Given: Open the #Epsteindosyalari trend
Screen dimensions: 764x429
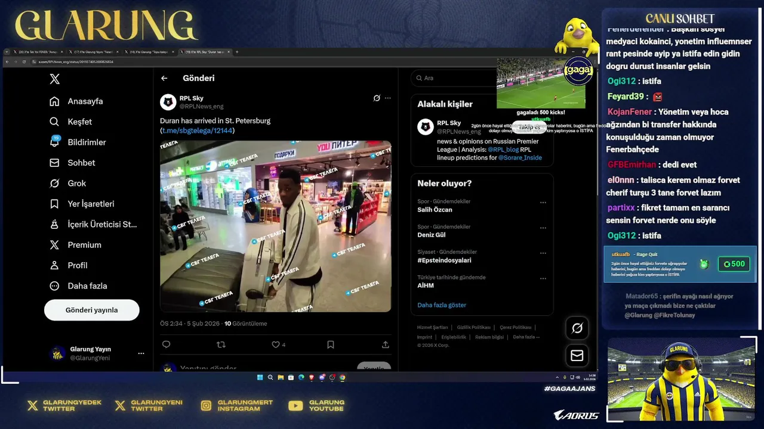Looking at the screenshot, I should (444, 260).
